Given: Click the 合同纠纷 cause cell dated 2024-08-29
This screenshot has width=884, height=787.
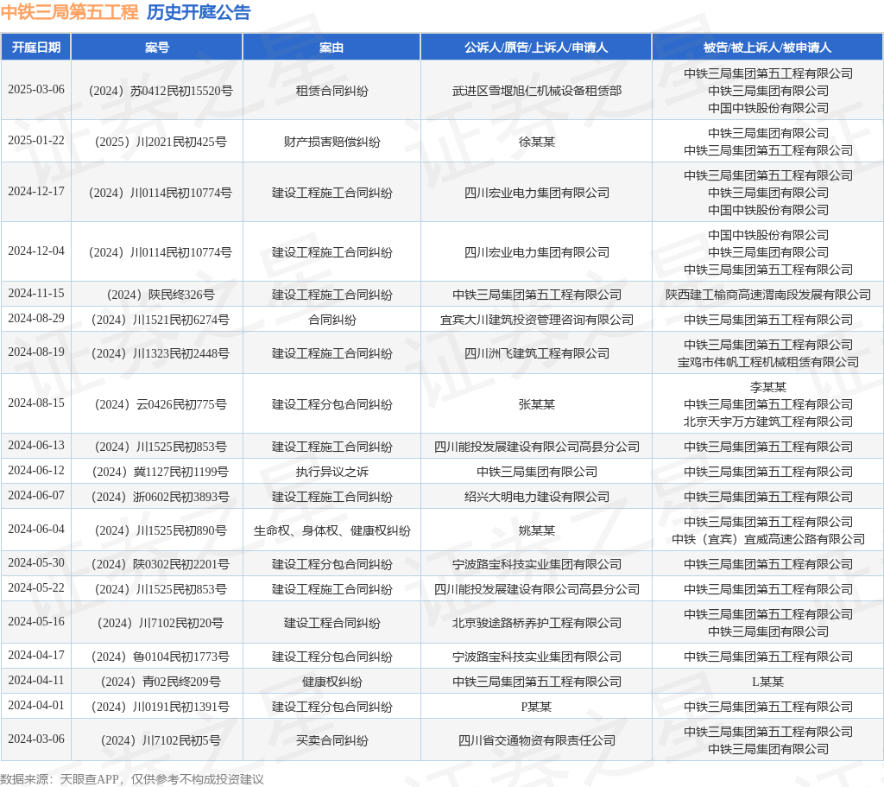Looking at the screenshot, I should click(332, 320).
